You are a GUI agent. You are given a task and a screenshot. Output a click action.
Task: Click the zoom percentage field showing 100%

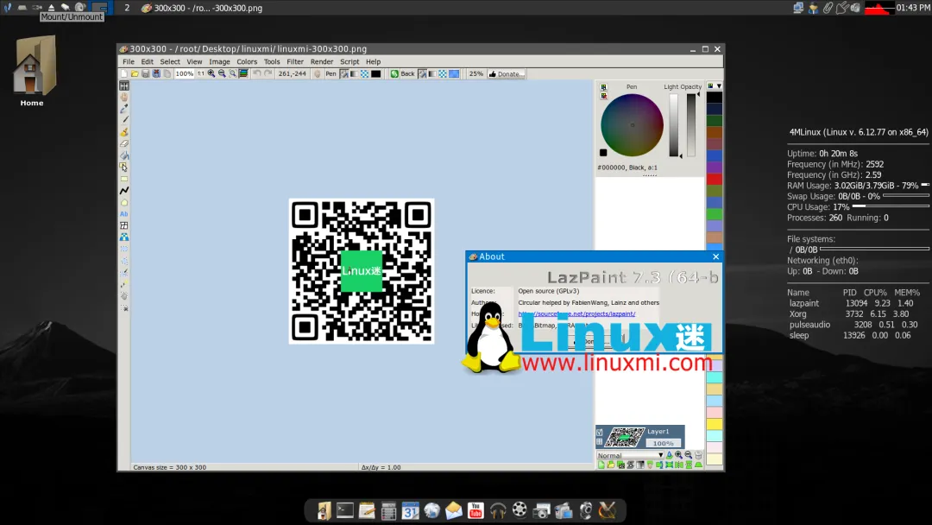[x=185, y=73]
